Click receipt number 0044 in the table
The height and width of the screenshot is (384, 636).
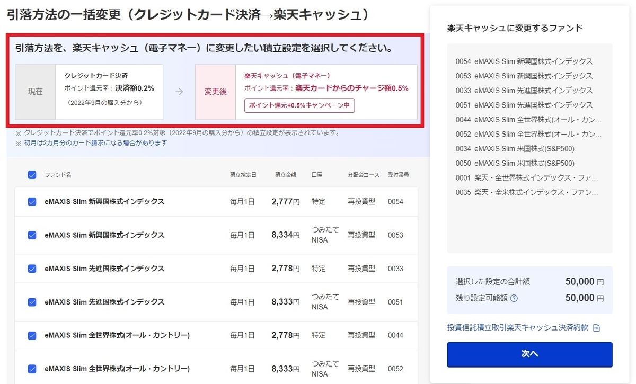pyautogui.click(x=395, y=335)
